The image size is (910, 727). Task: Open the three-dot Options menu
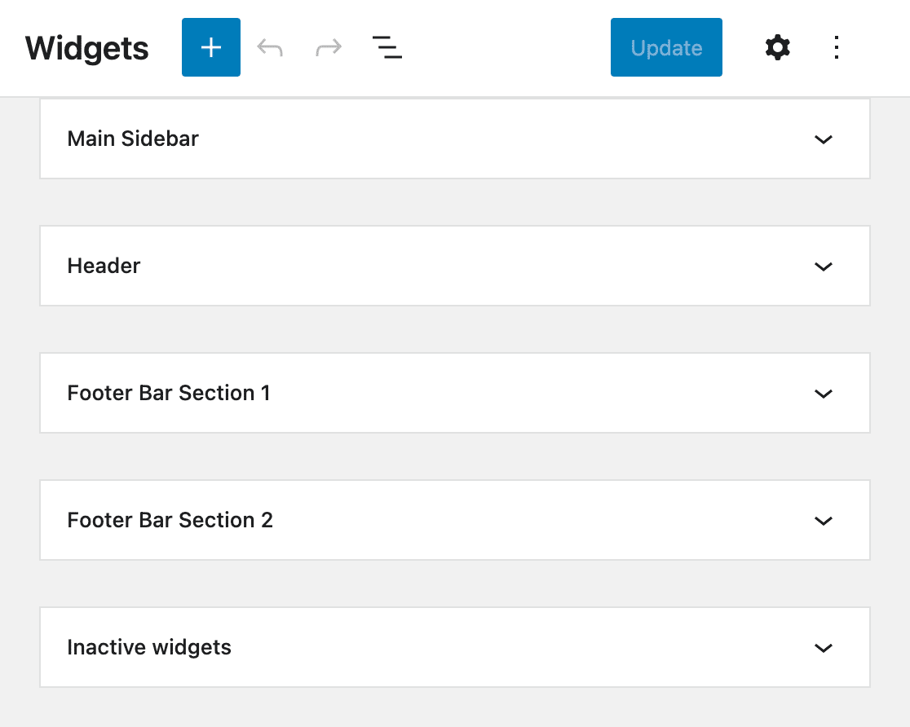coord(837,48)
